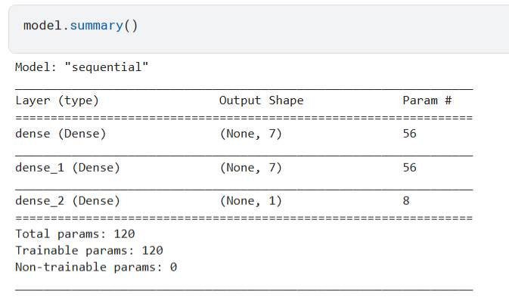Viewport: 509px width, 300px height.
Task: Click the 'Non-trainable params: 0' line
Action: tap(96, 268)
